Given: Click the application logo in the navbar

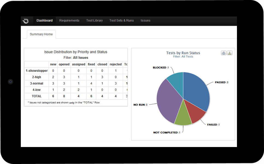Looking at the screenshot, I should (x=26, y=21).
